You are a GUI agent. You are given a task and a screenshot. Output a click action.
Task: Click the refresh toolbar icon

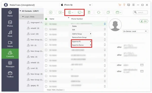(x=99, y=12)
